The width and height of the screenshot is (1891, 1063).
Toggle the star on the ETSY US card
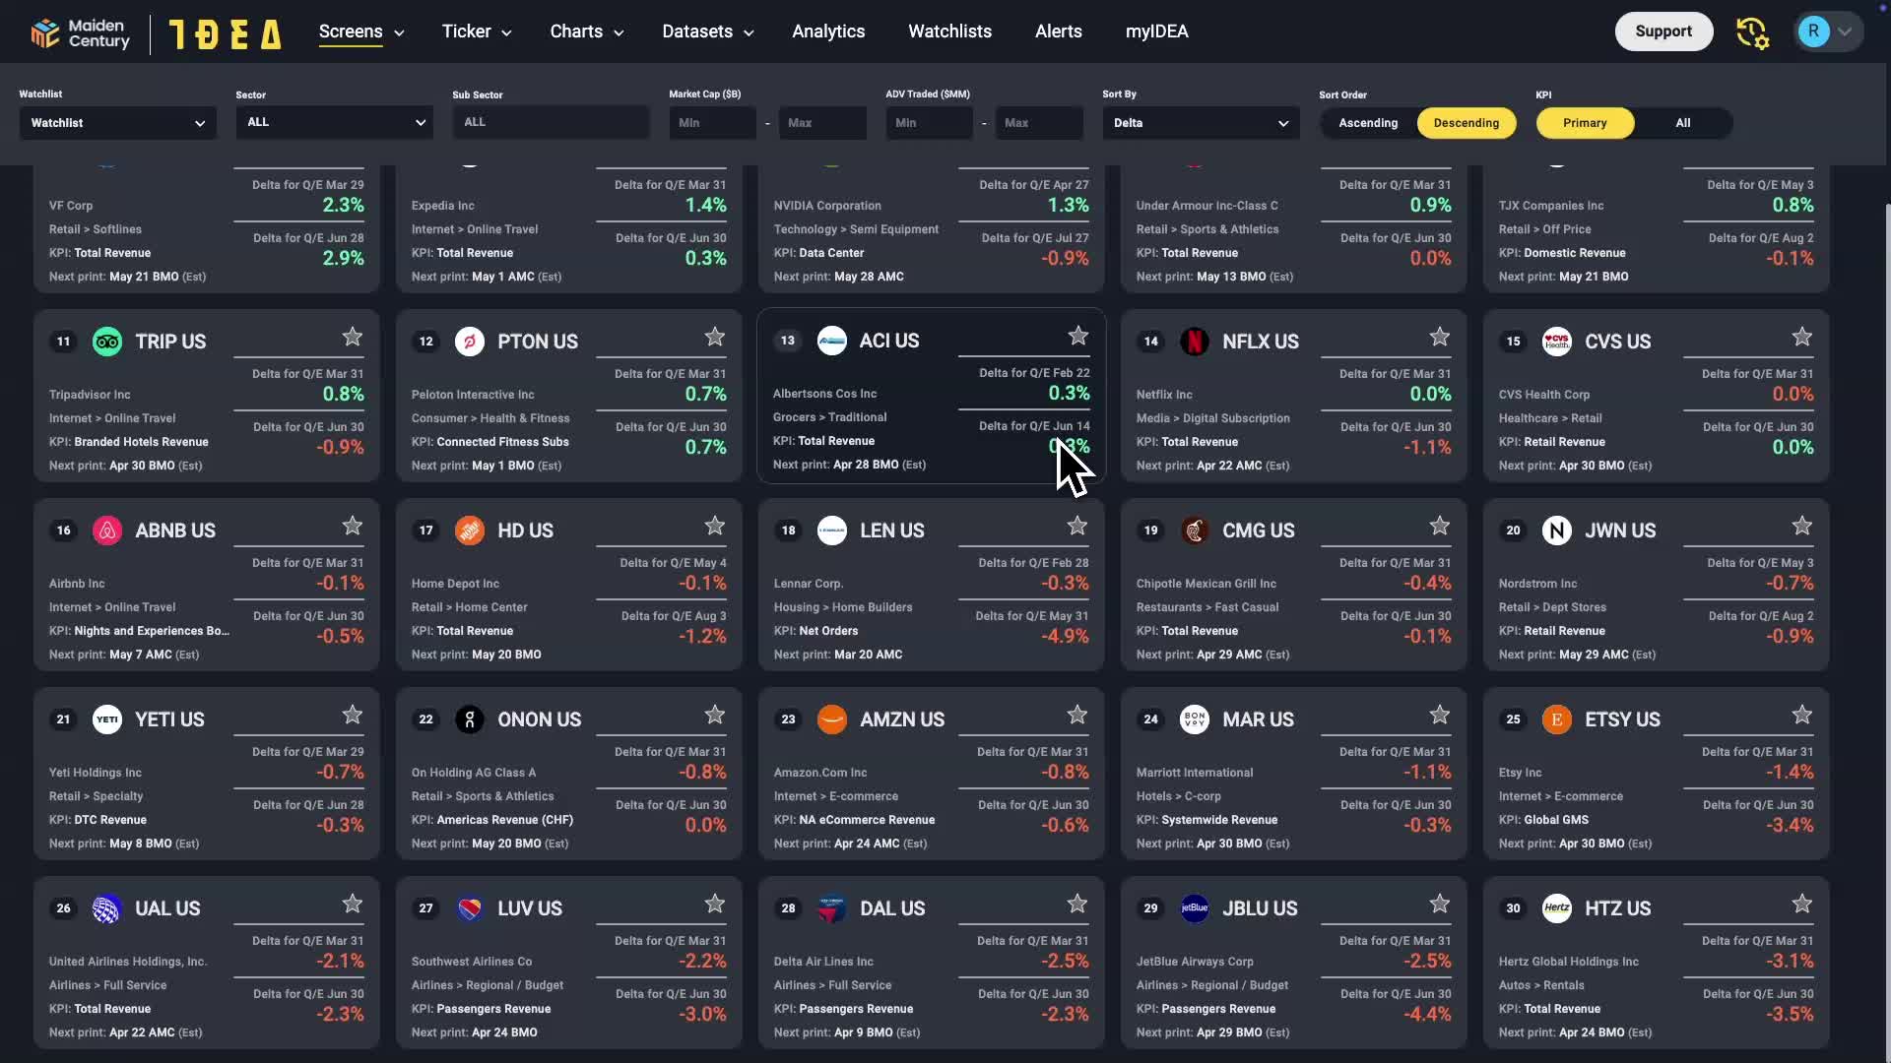[x=1802, y=716]
